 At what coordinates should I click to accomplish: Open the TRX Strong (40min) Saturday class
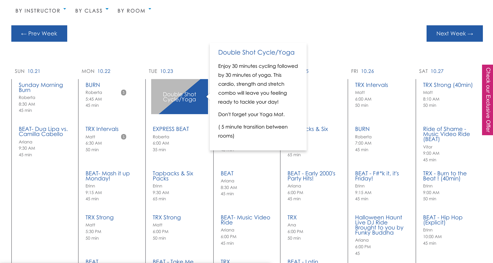point(448,85)
